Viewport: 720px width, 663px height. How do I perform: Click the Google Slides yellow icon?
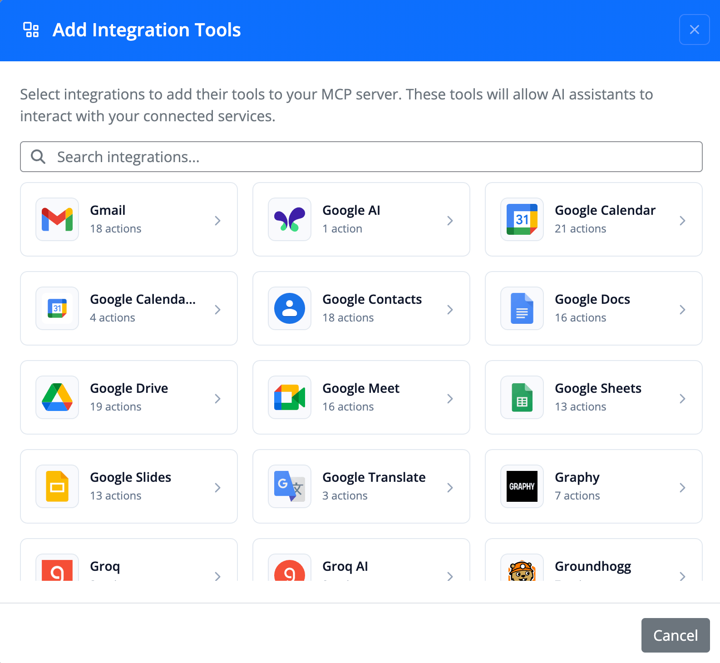[57, 486]
